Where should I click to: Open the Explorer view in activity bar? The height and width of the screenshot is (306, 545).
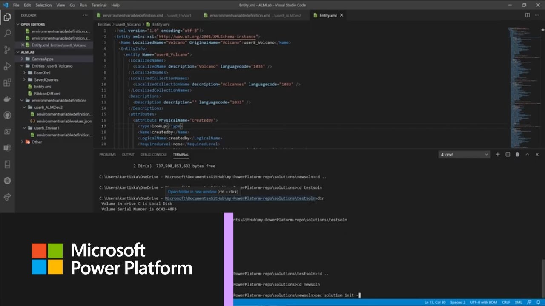click(7, 17)
